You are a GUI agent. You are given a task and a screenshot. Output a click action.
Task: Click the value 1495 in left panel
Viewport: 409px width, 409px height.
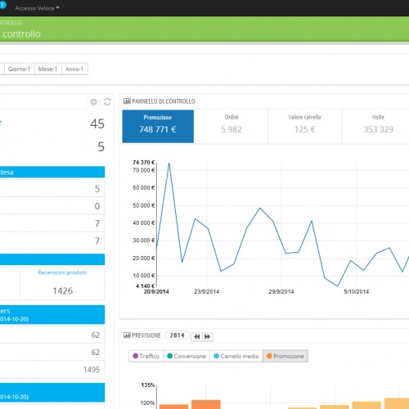[92, 370]
